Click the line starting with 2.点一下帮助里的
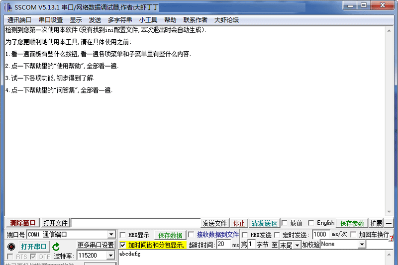Viewport: 398px width, 265px height. pos(62,66)
